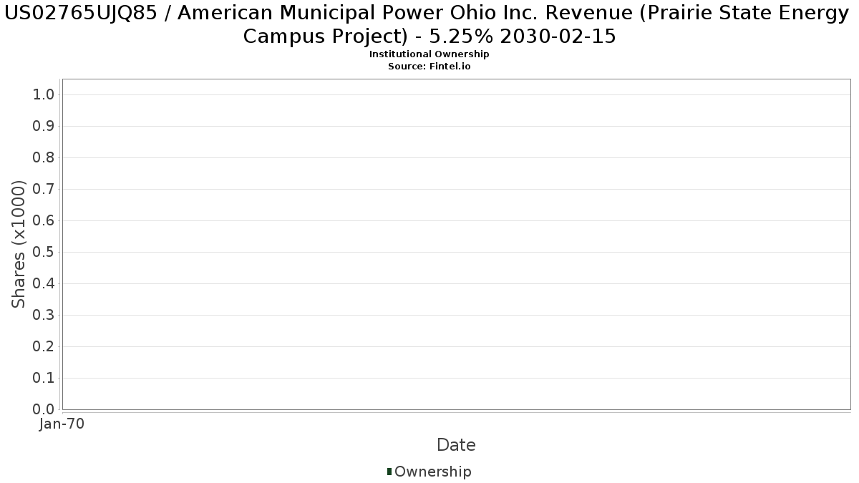The width and height of the screenshot is (859, 483).
Task: Click the Ownership legend green marker
Action: point(389,472)
